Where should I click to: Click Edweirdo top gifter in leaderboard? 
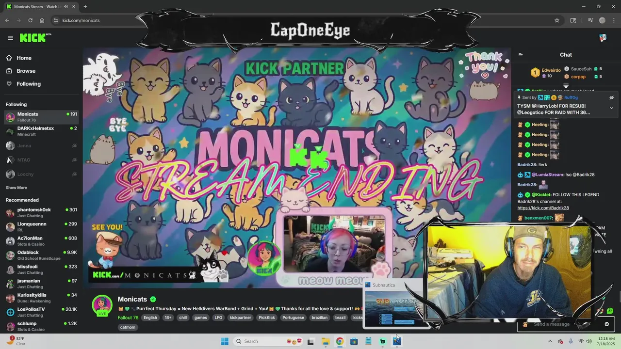click(551, 70)
